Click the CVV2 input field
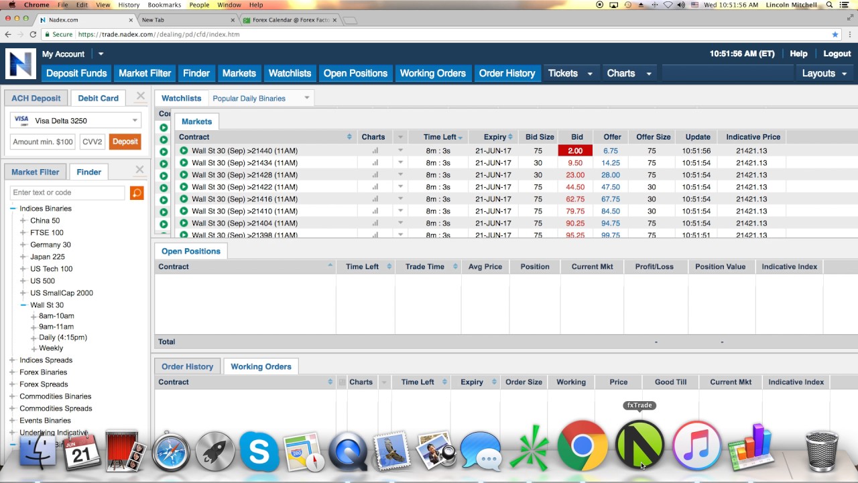The height and width of the screenshot is (483, 858). pyautogui.click(x=93, y=142)
